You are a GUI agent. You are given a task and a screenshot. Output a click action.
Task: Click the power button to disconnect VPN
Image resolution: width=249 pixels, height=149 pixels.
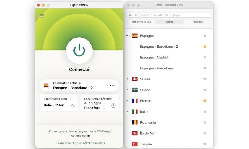(79, 50)
